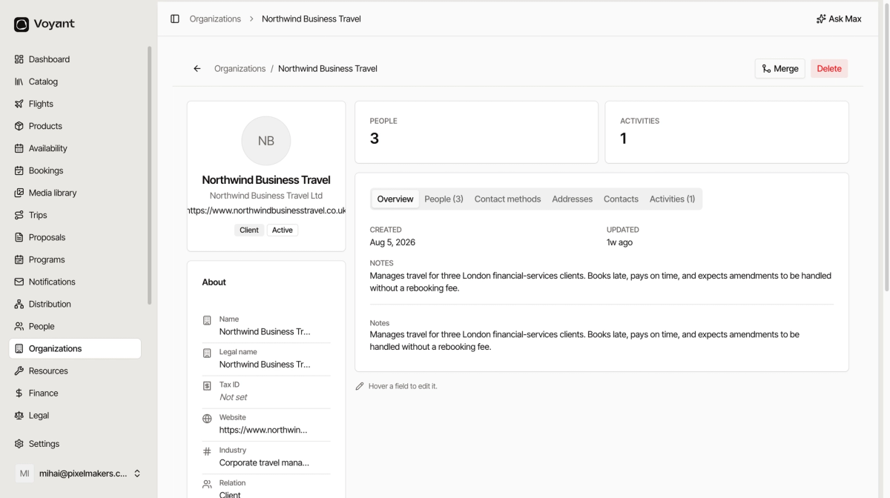Expand the mihai@pixelmakers account switcher
The image size is (890, 498).
[x=77, y=474]
